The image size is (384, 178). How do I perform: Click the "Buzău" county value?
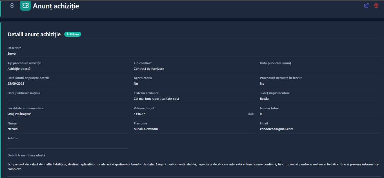[x=264, y=99]
